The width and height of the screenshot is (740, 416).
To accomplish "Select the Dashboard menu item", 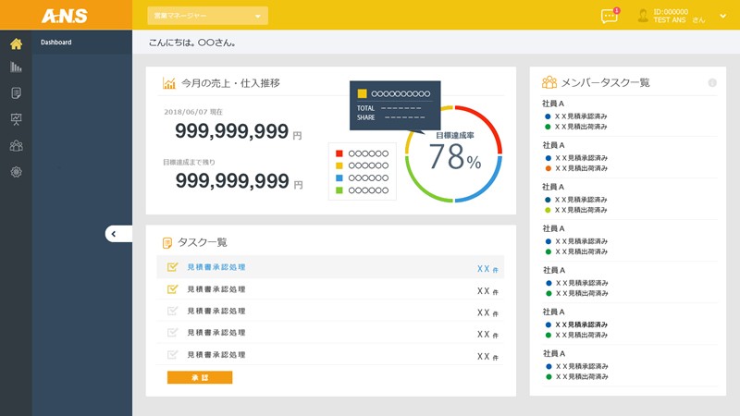I will click(x=56, y=43).
